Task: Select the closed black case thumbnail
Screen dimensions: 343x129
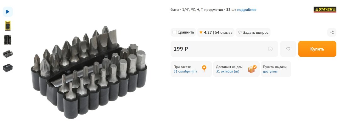Action: point(8,68)
